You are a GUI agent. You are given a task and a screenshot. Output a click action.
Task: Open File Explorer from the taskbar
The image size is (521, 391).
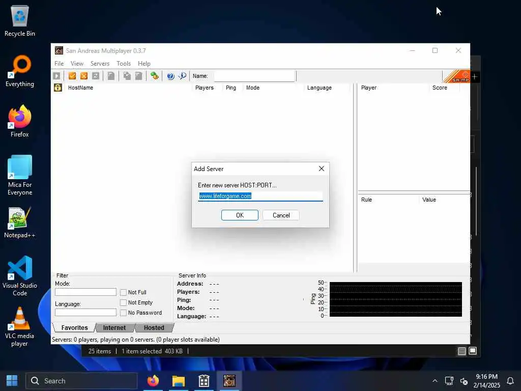click(x=179, y=381)
